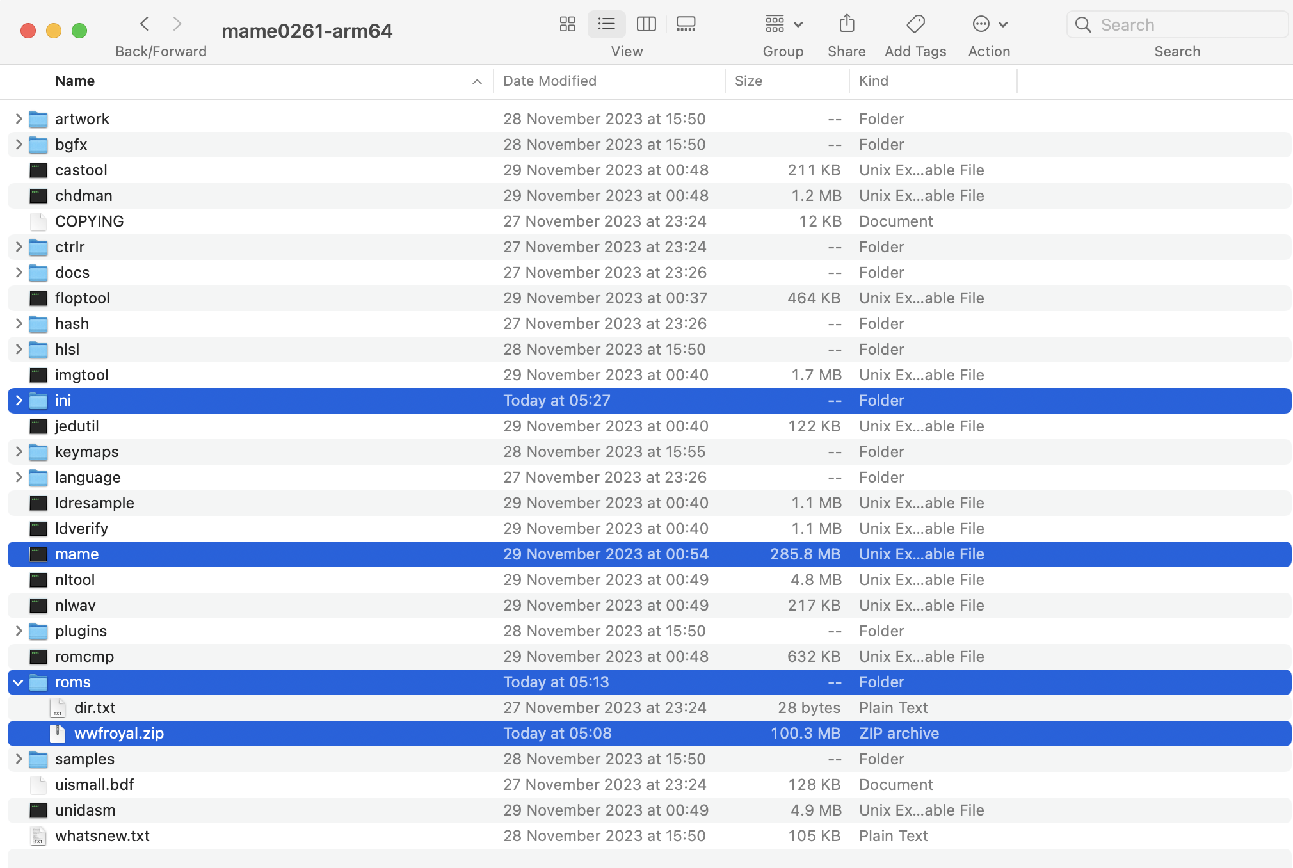
Task: Expand the language folder
Action: click(19, 477)
